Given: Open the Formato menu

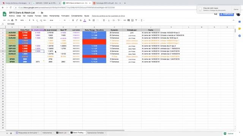Looking at the screenshot, I should (38, 16).
